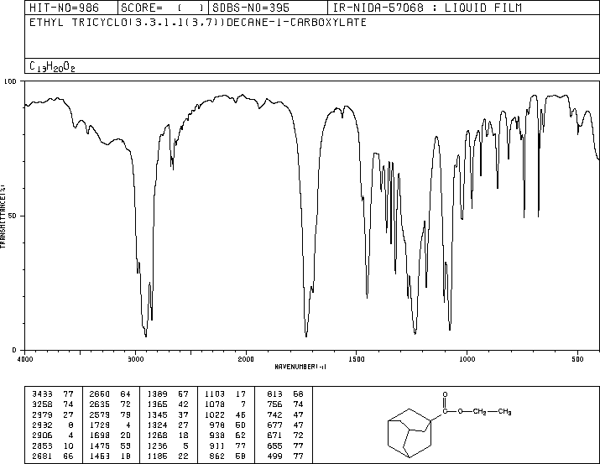Select the 1365 peak entry in table
The height and width of the screenshot is (464, 600).
tap(168, 404)
